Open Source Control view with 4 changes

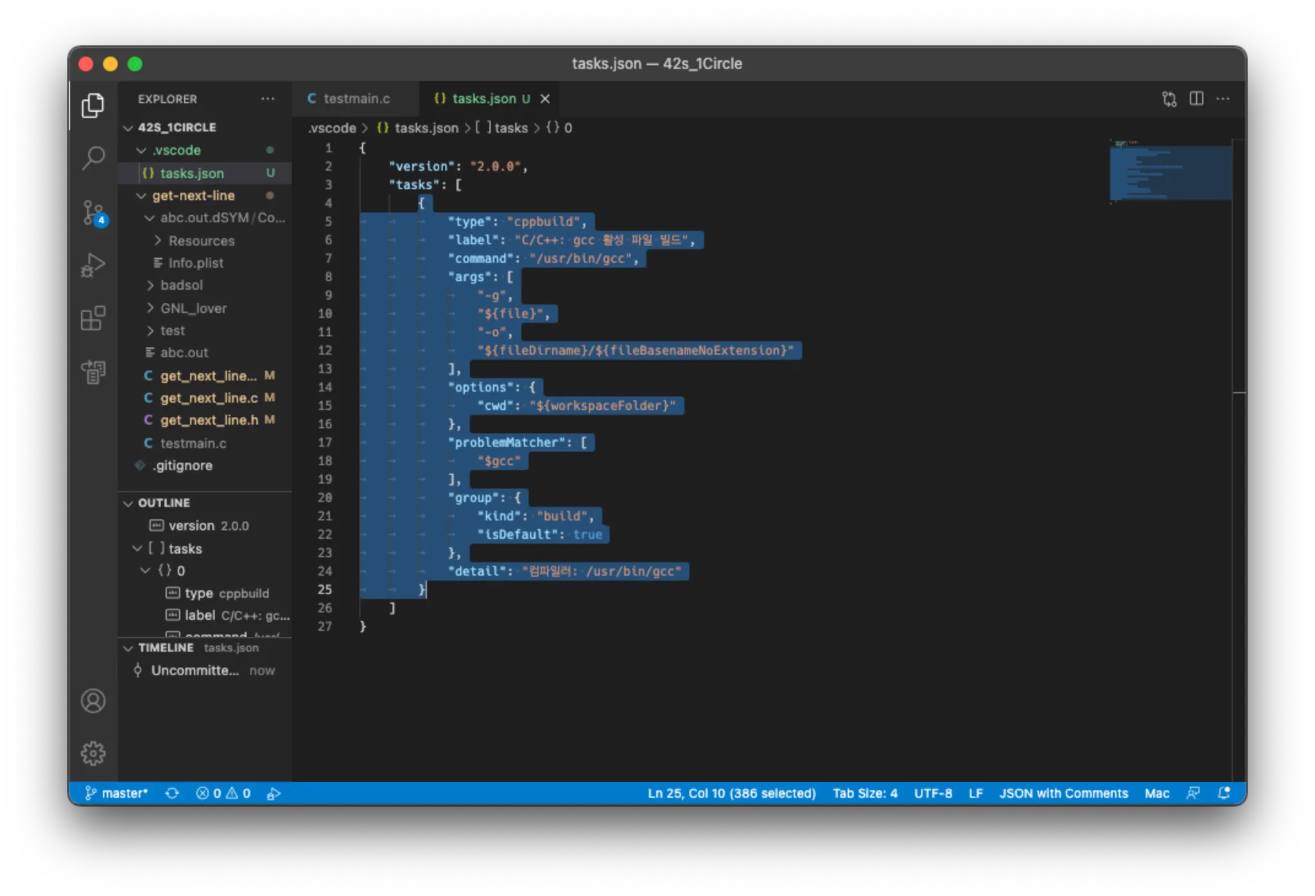tap(93, 212)
